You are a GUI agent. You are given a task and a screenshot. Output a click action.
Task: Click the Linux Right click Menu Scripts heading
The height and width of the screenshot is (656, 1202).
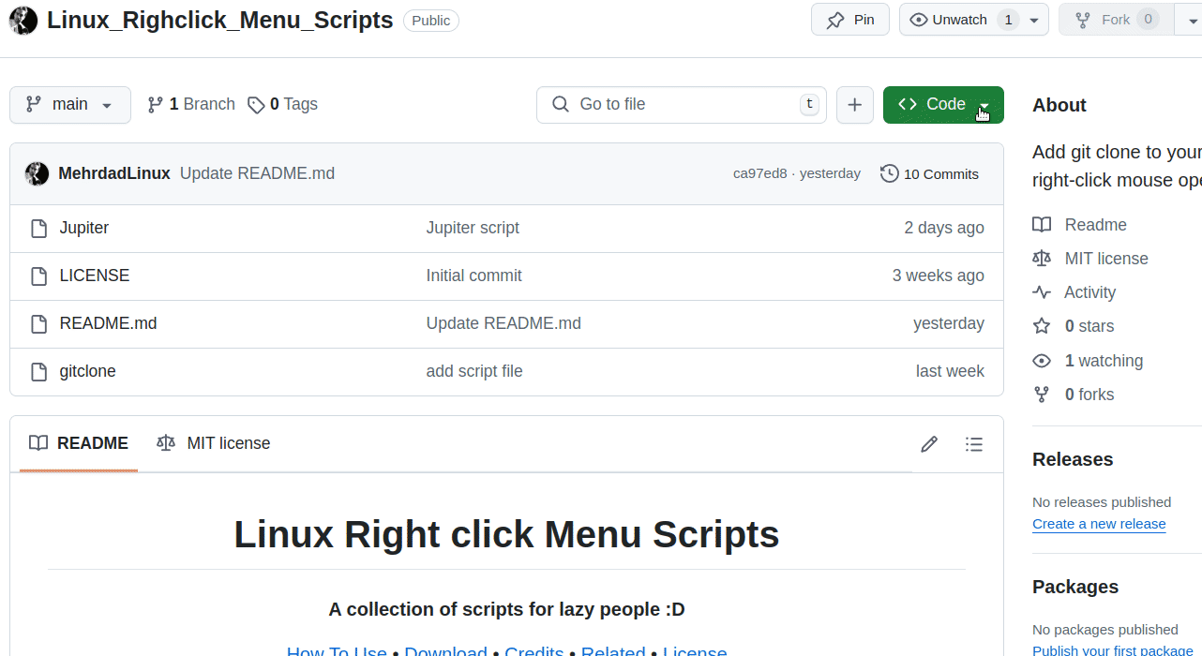pos(506,534)
